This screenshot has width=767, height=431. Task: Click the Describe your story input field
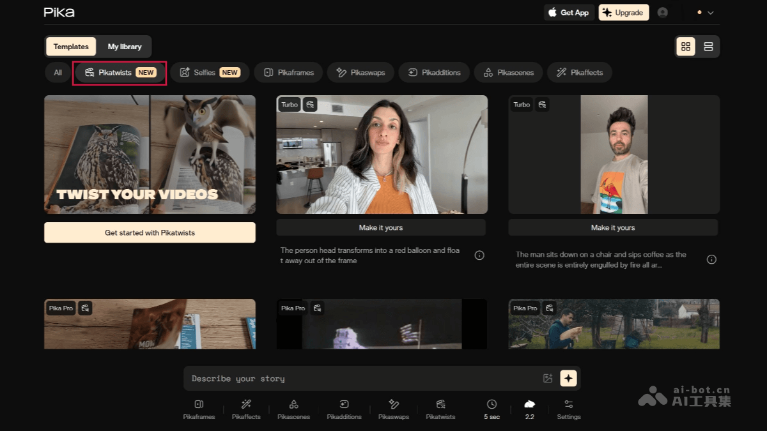(364, 379)
